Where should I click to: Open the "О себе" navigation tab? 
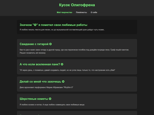pos(94,12)
